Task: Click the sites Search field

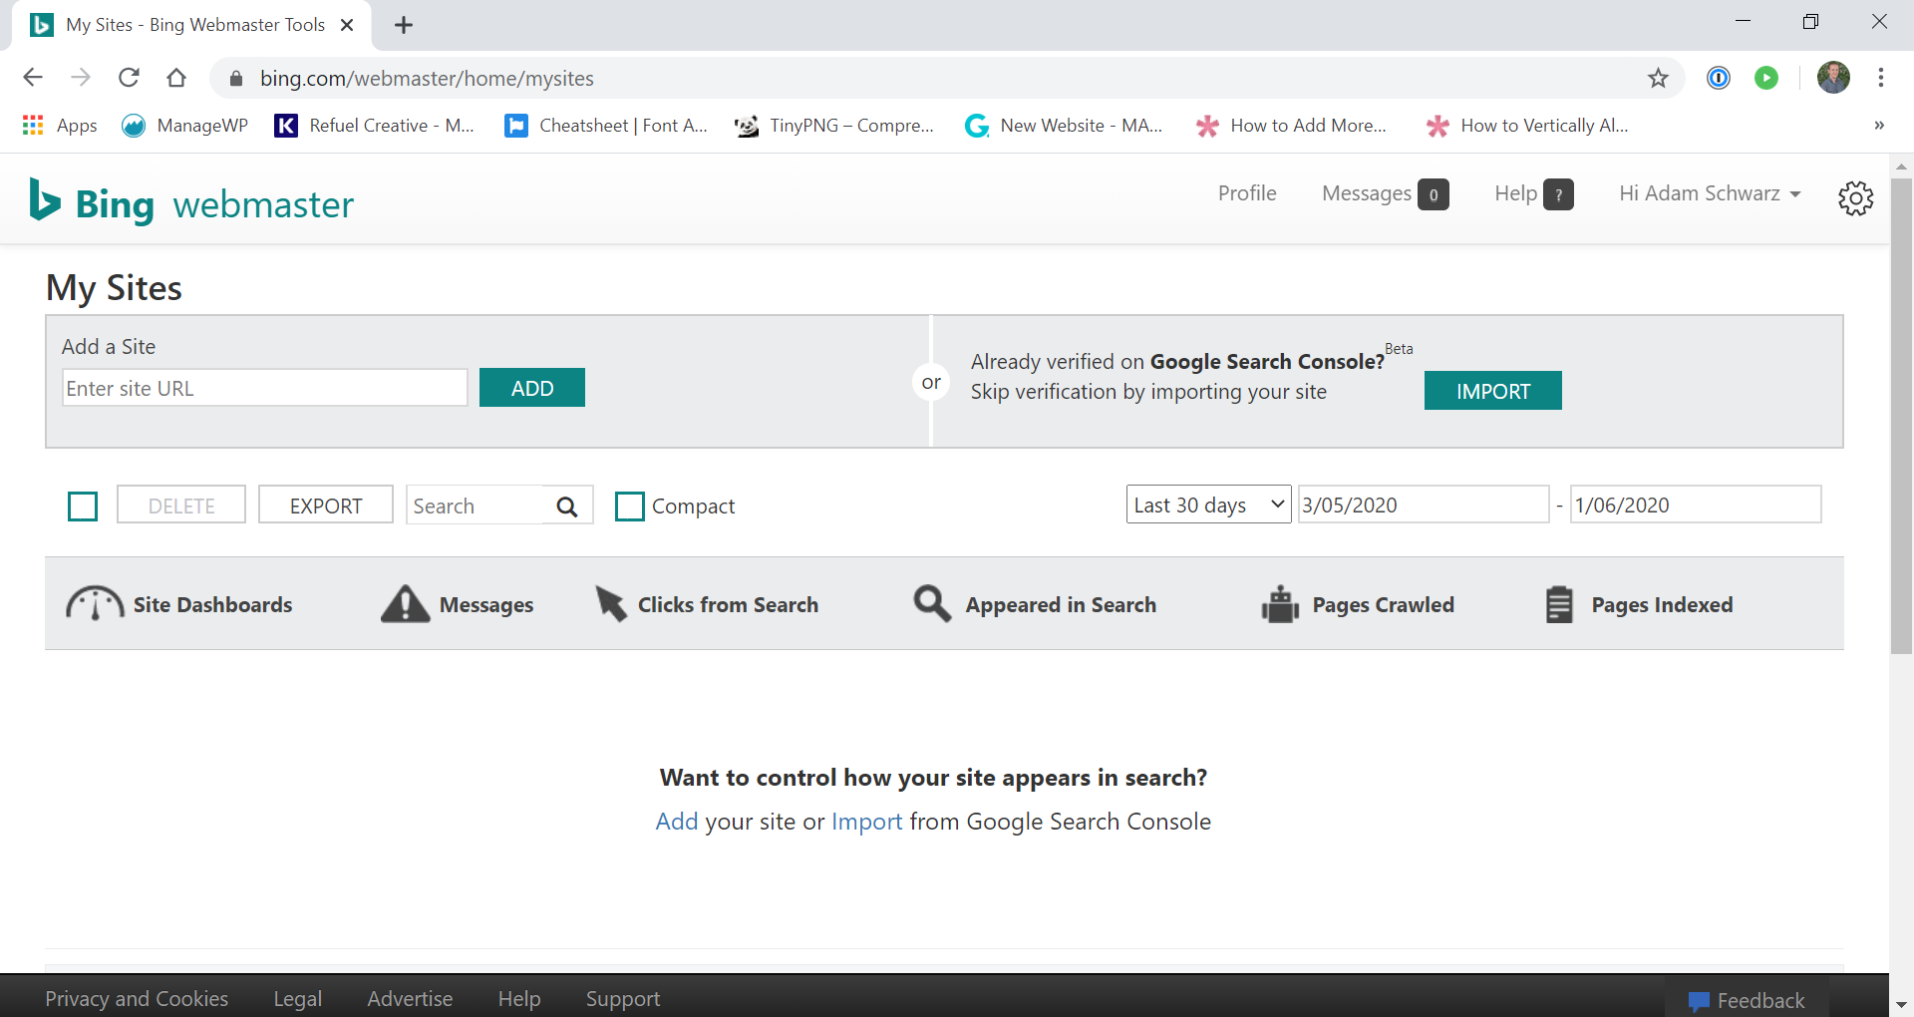Action: (x=477, y=506)
